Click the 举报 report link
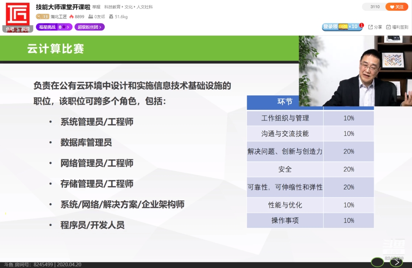This screenshot has width=412, height=268. point(97,7)
